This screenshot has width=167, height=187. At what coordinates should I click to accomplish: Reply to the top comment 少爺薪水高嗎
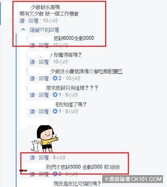click(x=33, y=21)
